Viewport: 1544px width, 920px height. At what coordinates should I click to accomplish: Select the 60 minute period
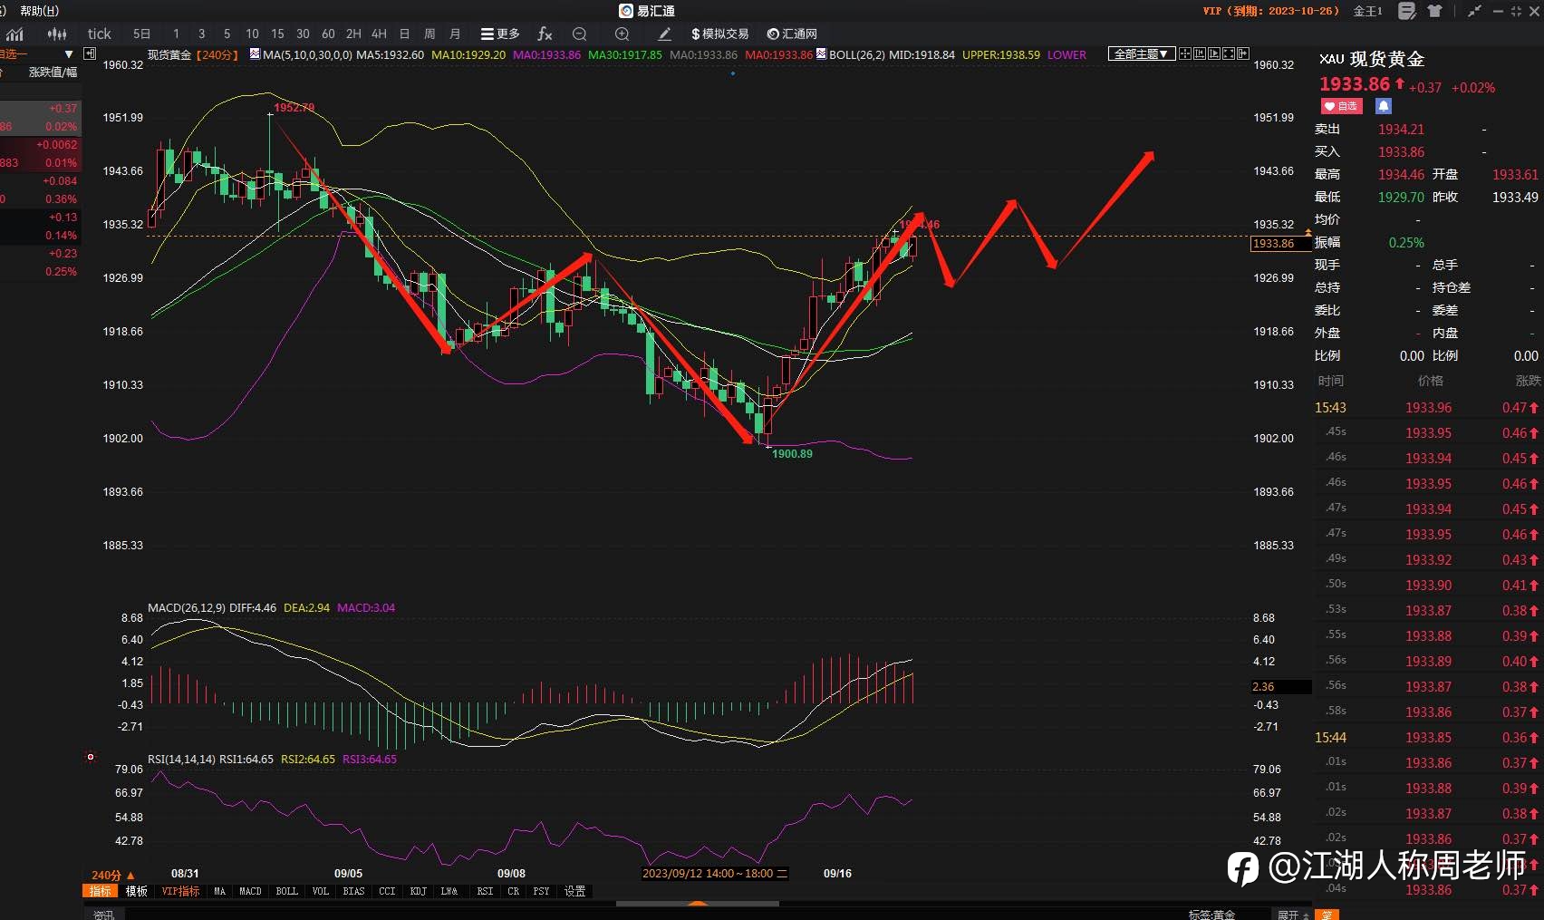coord(328,34)
